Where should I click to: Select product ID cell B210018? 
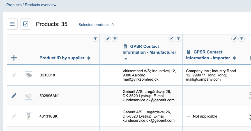click(47, 75)
